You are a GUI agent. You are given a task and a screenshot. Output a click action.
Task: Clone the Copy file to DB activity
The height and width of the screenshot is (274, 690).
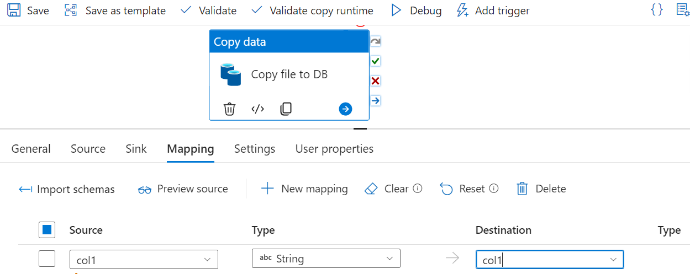pyautogui.click(x=286, y=109)
